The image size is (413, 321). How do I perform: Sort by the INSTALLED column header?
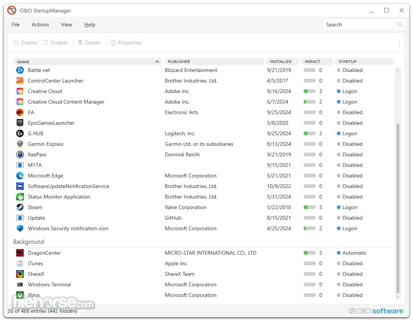point(282,61)
